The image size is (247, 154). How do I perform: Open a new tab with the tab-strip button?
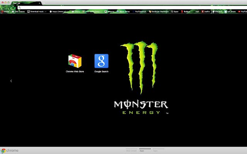[x=44, y=3]
